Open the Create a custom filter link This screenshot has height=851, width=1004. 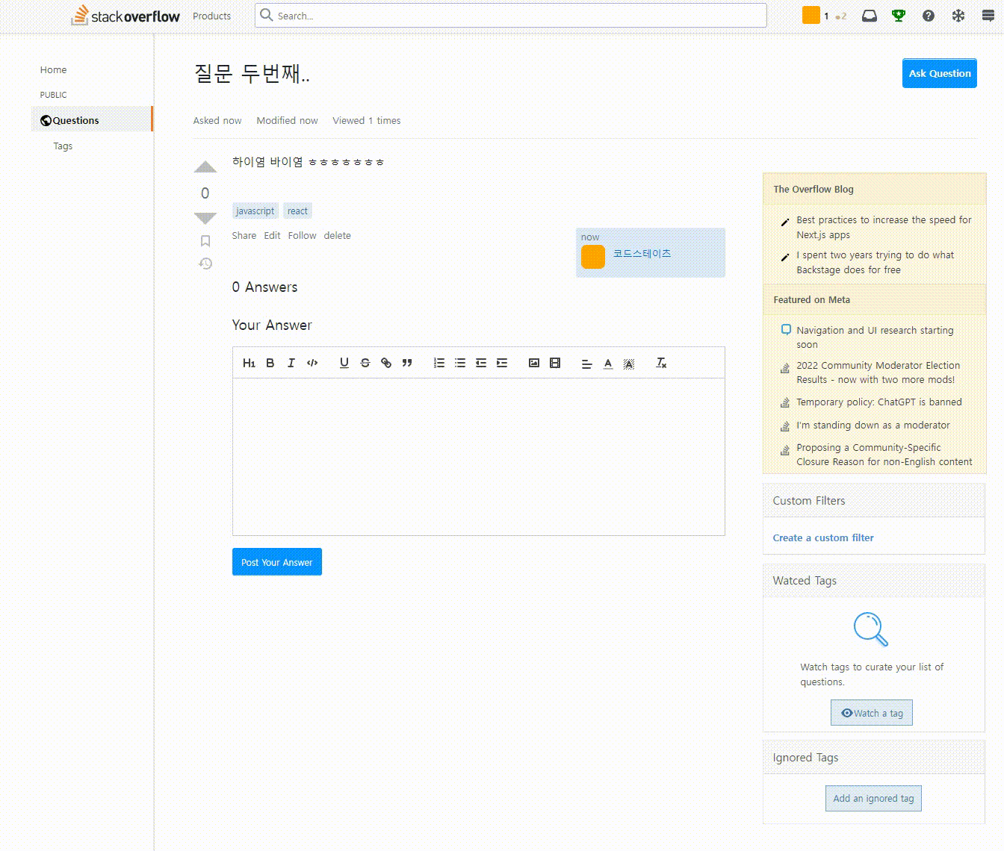[823, 537]
